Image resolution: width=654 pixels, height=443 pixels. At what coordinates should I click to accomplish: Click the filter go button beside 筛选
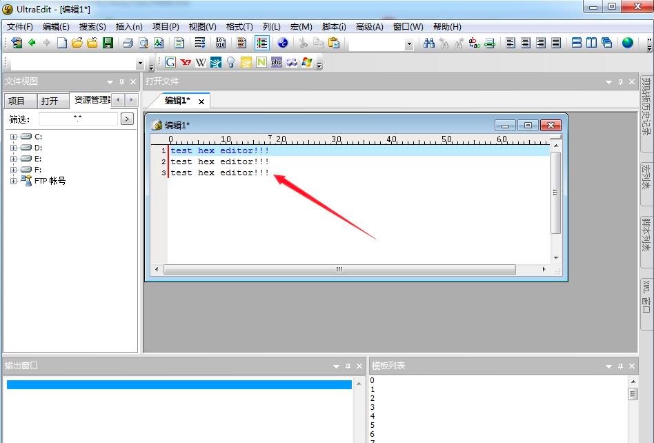click(x=127, y=119)
